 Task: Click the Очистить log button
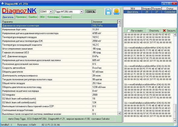(154, 31)
